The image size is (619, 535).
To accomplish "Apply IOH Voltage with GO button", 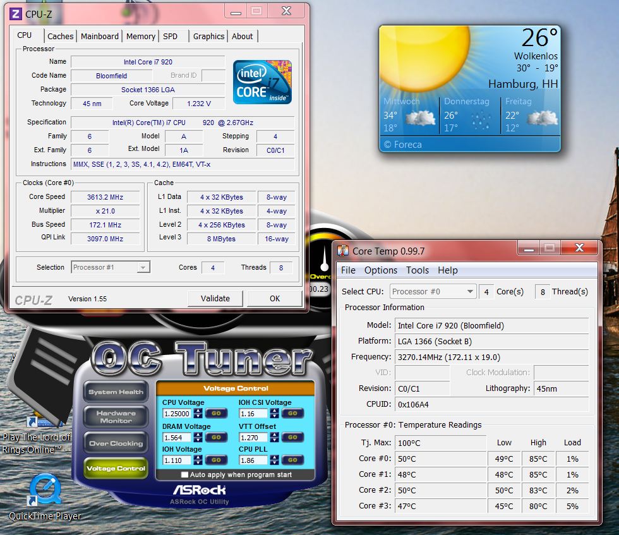I will tap(216, 460).
